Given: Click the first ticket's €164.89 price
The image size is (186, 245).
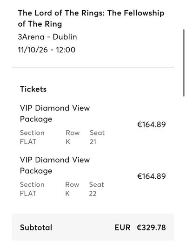Looking at the screenshot, I should (151, 125).
